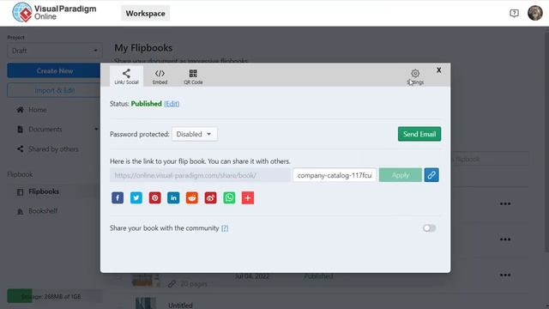
Task: Click the help chat icon in header
Action: click(x=514, y=14)
